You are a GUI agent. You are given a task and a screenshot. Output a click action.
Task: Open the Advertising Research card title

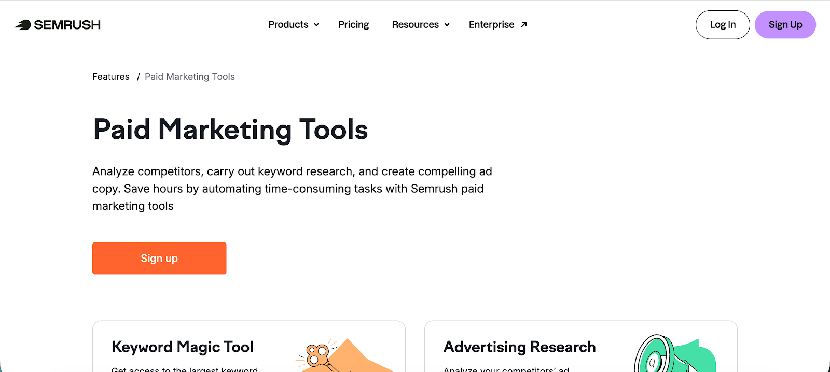point(520,347)
